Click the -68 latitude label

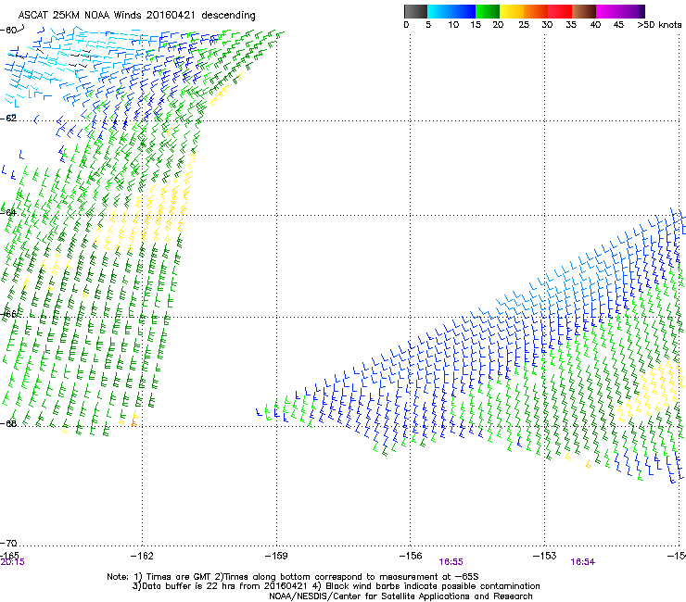(x=8, y=423)
